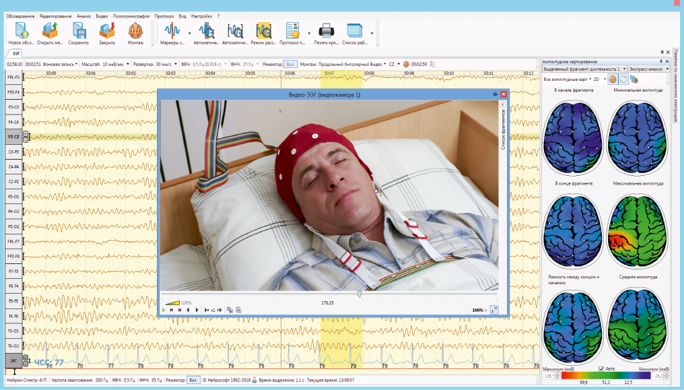Click the Новое обследование toolbar icon
The width and height of the screenshot is (684, 390).
click(21, 31)
